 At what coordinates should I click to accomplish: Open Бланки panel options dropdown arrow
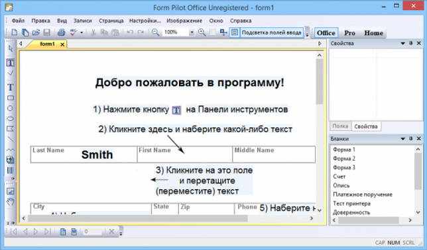point(402,139)
